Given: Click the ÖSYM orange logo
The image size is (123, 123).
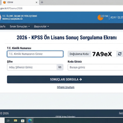Looking at the screenshot, I should click(x=101, y=18).
